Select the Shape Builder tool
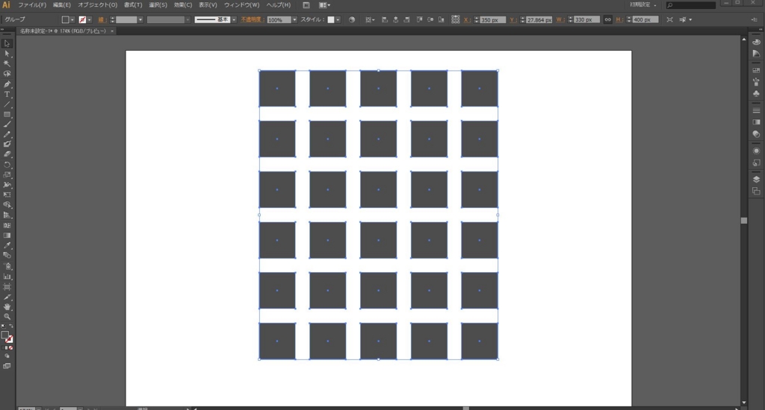The height and width of the screenshot is (410, 765). click(x=7, y=205)
